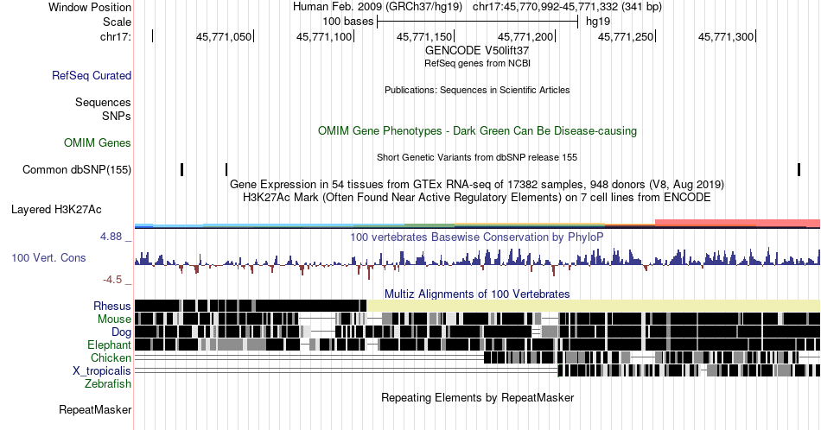
Task: Click Multiz Alignments of 100 Vertebrates title
Action: point(477,294)
